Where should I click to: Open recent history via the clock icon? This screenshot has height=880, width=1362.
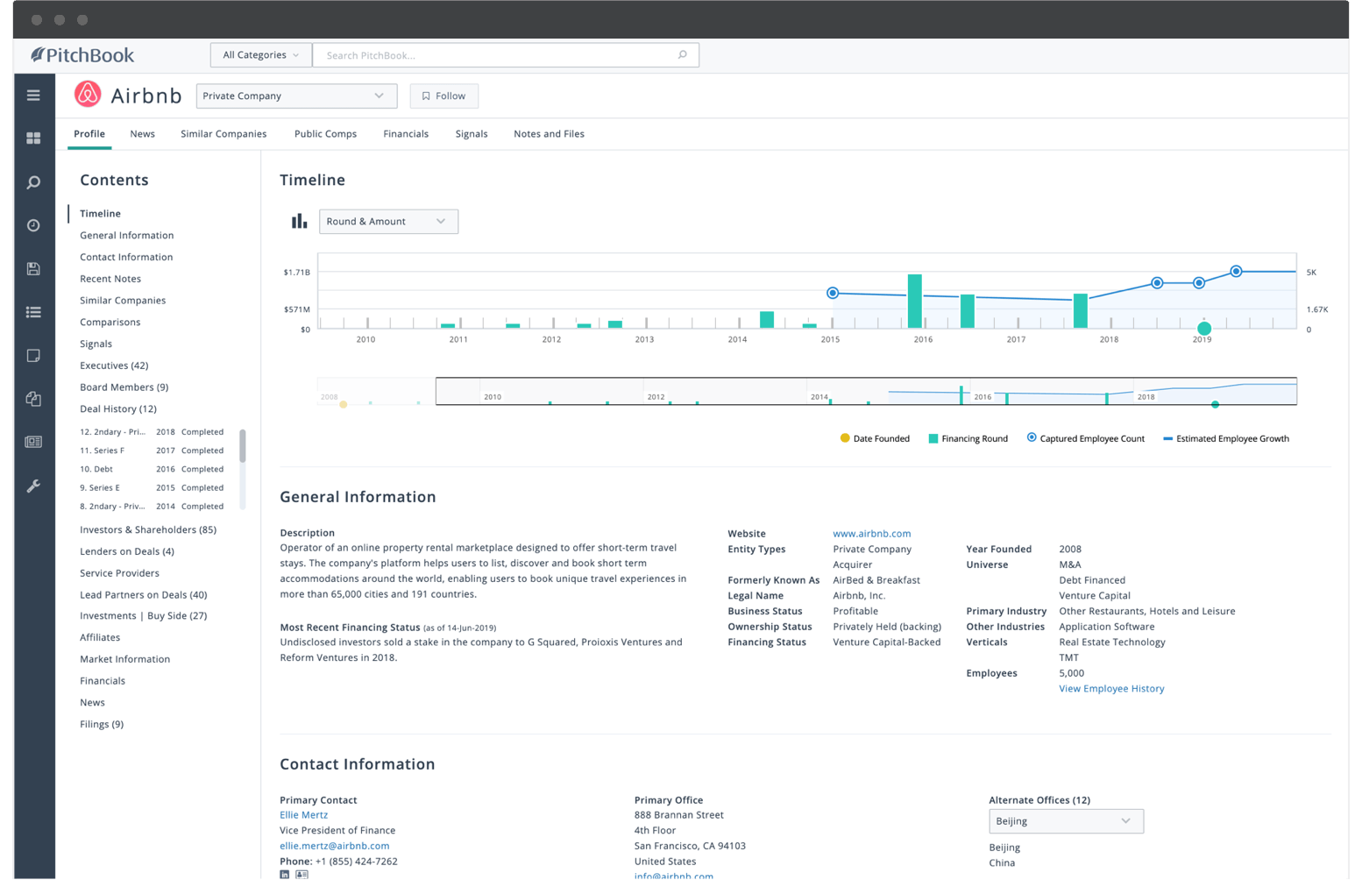[33, 224]
